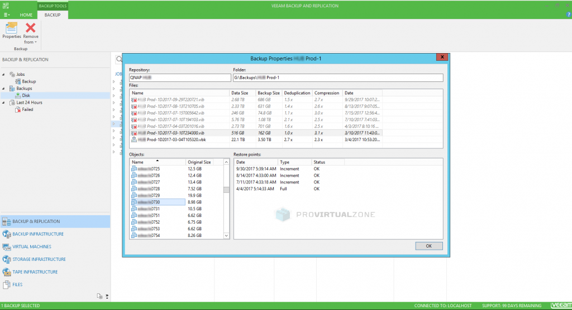Open the help question mark icon

click(568, 14)
